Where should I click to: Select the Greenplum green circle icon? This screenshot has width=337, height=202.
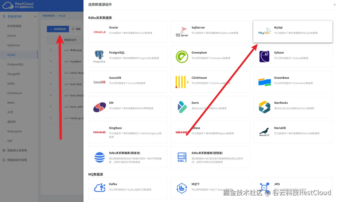click(x=182, y=57)
